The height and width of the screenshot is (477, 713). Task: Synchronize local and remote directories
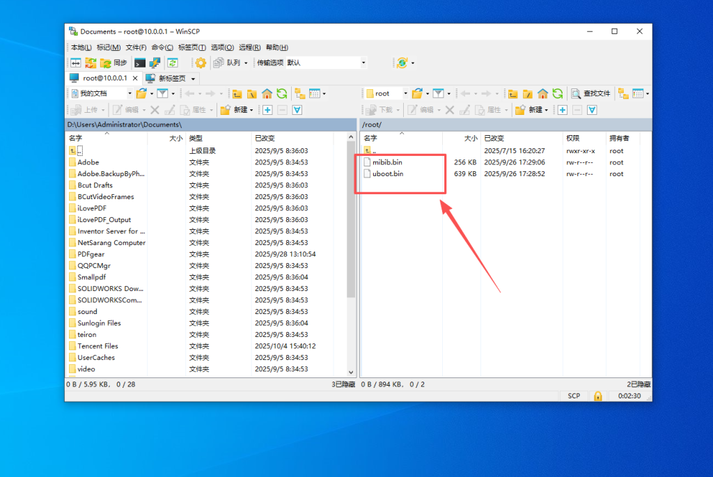click(x=115, y=63)
